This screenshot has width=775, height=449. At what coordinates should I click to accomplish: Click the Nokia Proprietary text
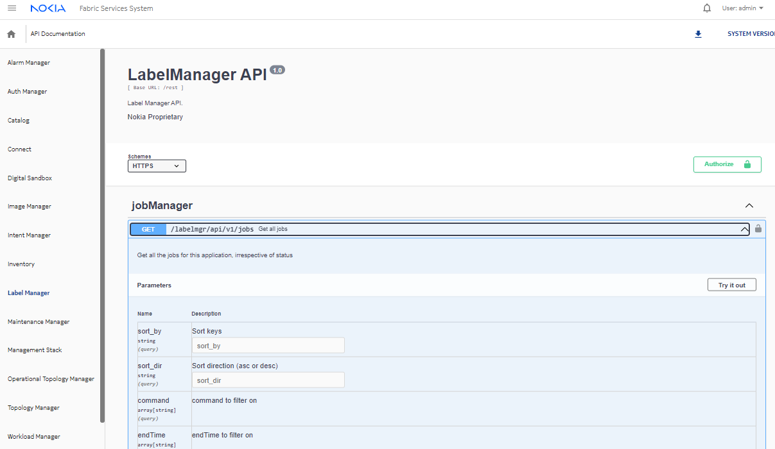point(155,117)
